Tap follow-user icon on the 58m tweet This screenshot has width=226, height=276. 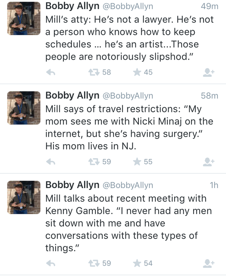(x=209, y=162)
